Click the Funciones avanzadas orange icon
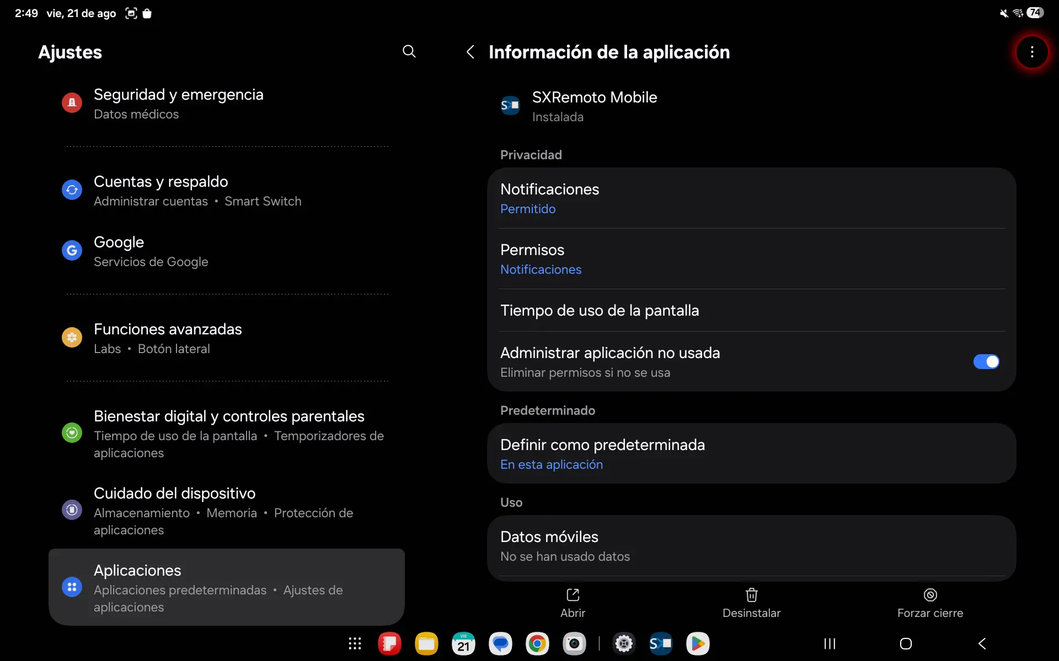 pyautogui.click(x=72, y=338)
